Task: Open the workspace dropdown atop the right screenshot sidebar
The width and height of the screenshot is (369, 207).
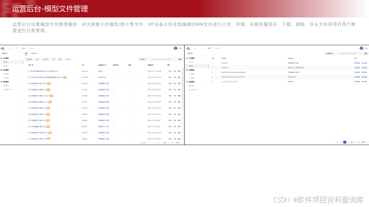Action: (x=196, y=53)
